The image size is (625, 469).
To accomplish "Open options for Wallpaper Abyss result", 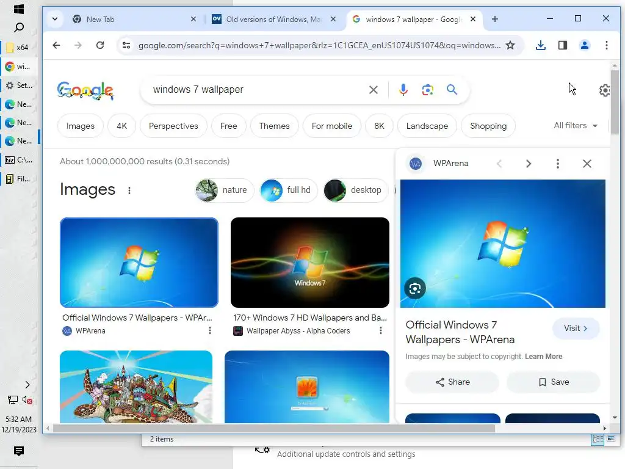I will tap(381, 330).
